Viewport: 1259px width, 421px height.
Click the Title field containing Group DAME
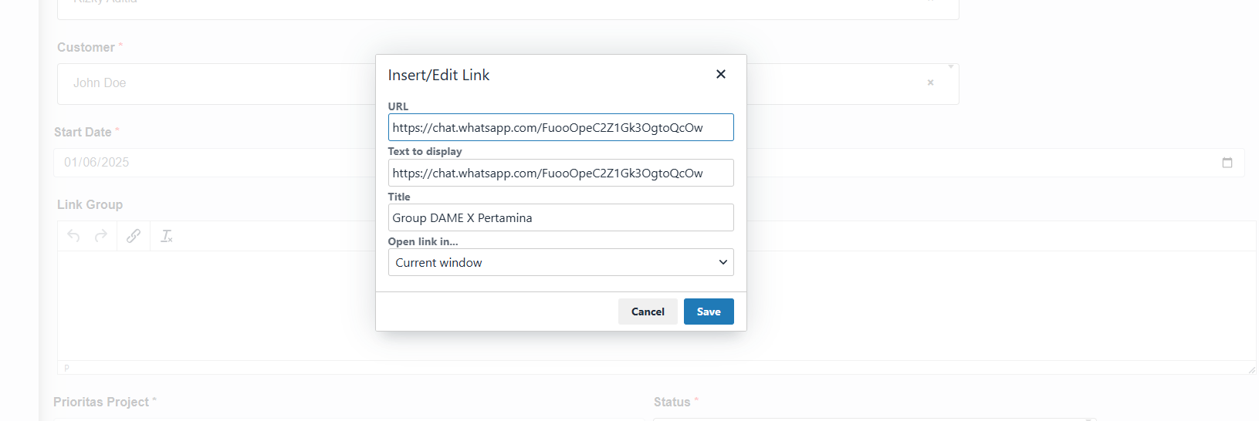pyautogui.click(x=560, y=217)
